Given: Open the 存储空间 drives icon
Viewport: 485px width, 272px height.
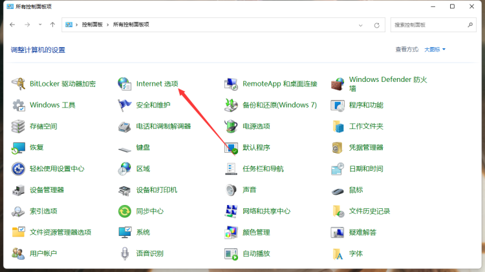Looking at the screenshot, I should (x=18, y=126).
